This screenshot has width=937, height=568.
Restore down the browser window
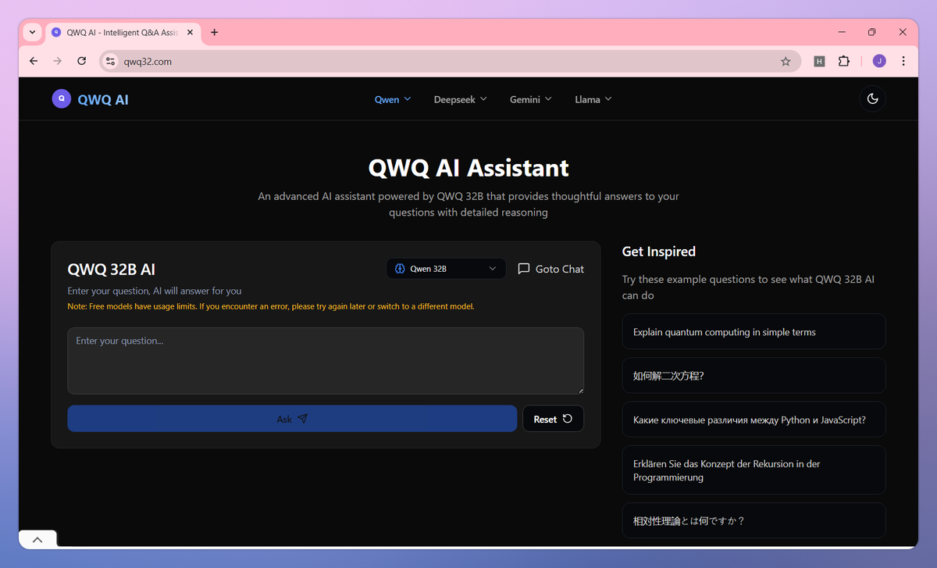point(872,32)
